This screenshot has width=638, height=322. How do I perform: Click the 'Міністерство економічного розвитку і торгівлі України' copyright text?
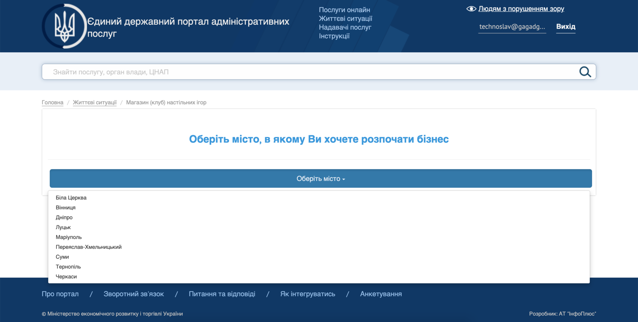pyautogui.click(x=112, y=314)
